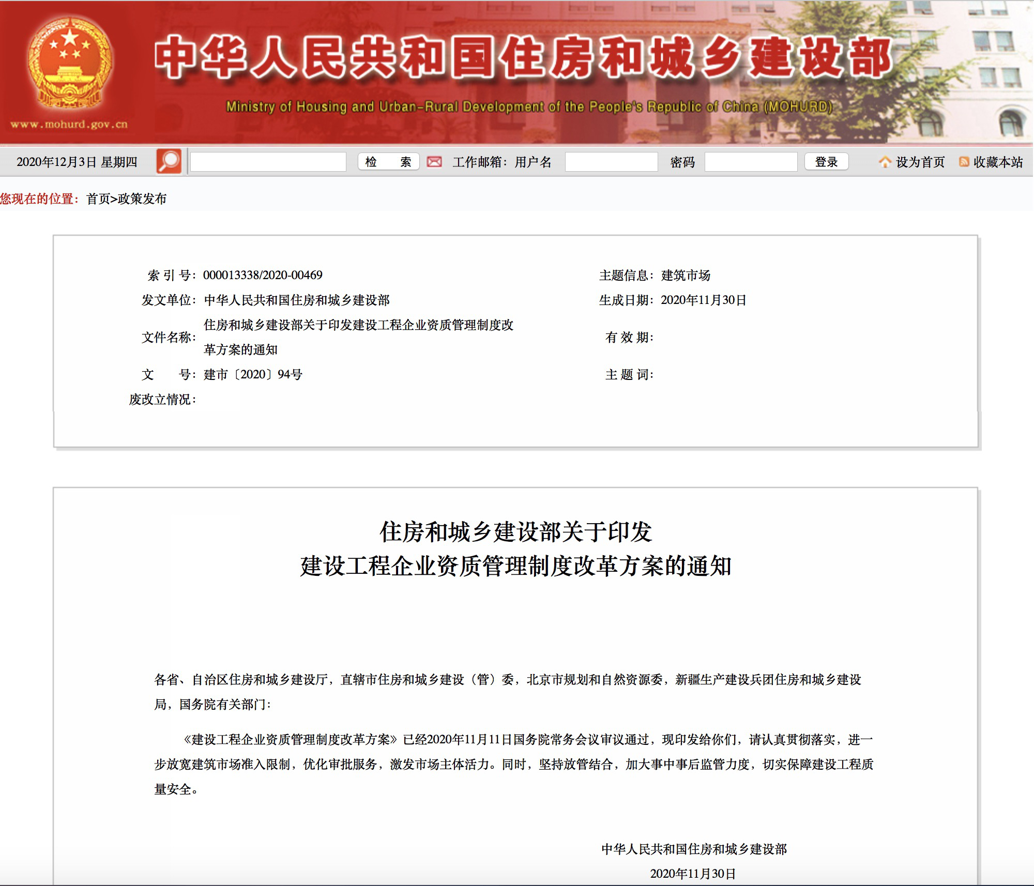Image resolution: width=1034 pixels, height=886 pixels.
Task: Click the 有效期 label
Action: [629, 337]
